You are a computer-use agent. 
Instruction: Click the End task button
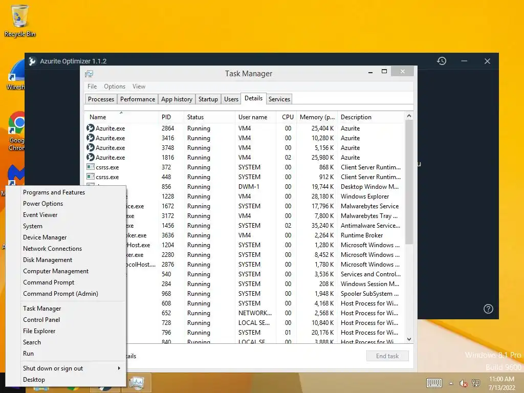pos(387,356)
